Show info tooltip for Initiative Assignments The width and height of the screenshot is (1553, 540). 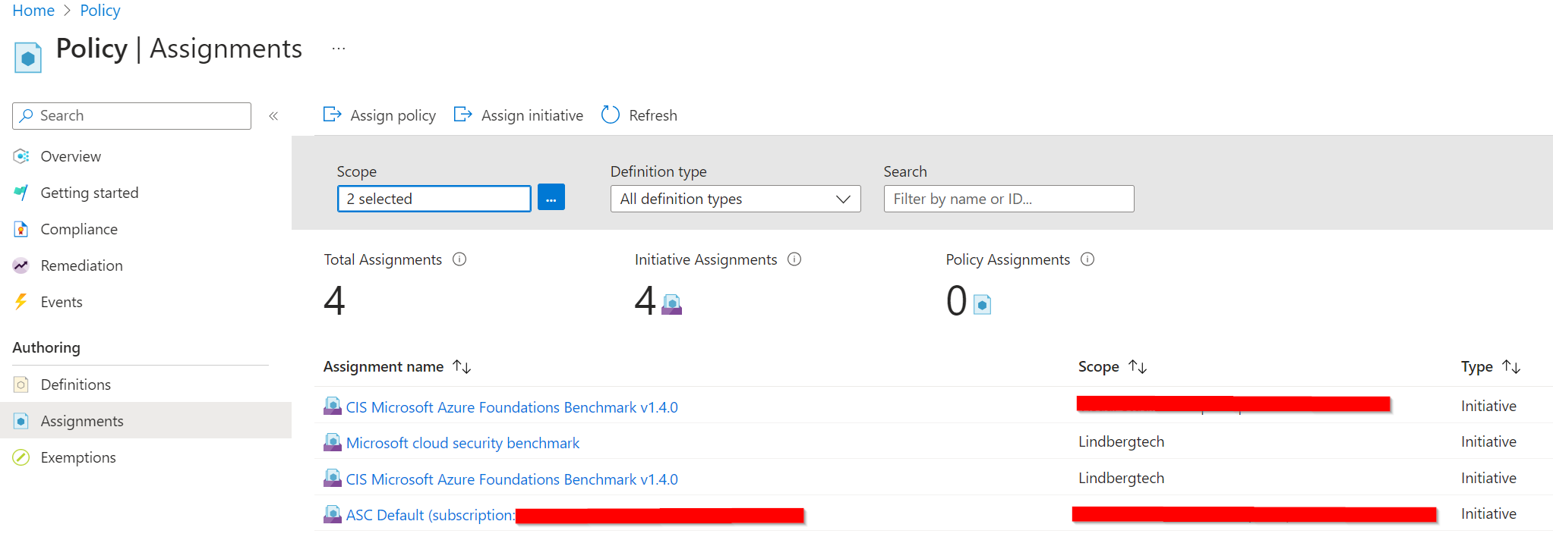tap(794, 259)
